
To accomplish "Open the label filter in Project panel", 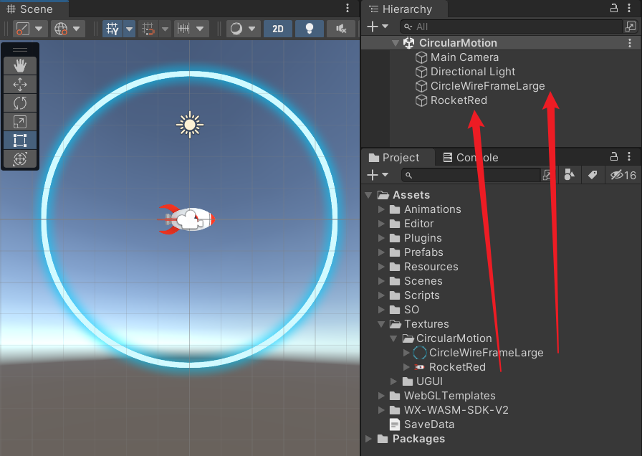I will coord(593,175).
